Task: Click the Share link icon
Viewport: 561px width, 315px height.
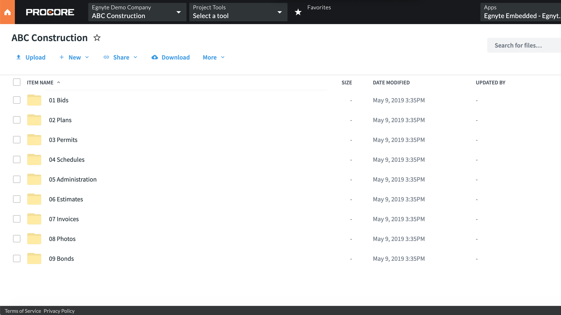Action: click(106, 57)
